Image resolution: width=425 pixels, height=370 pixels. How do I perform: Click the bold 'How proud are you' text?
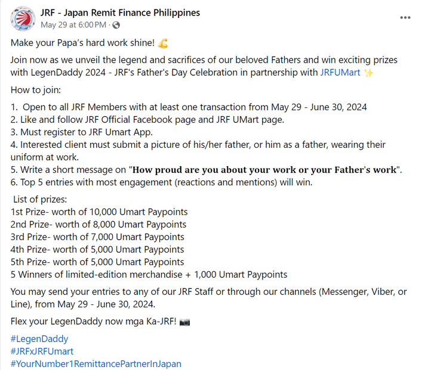(264, 170)
